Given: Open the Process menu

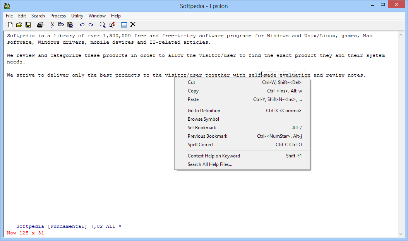Looking at the screenshot, I should [x=58, y=16].
